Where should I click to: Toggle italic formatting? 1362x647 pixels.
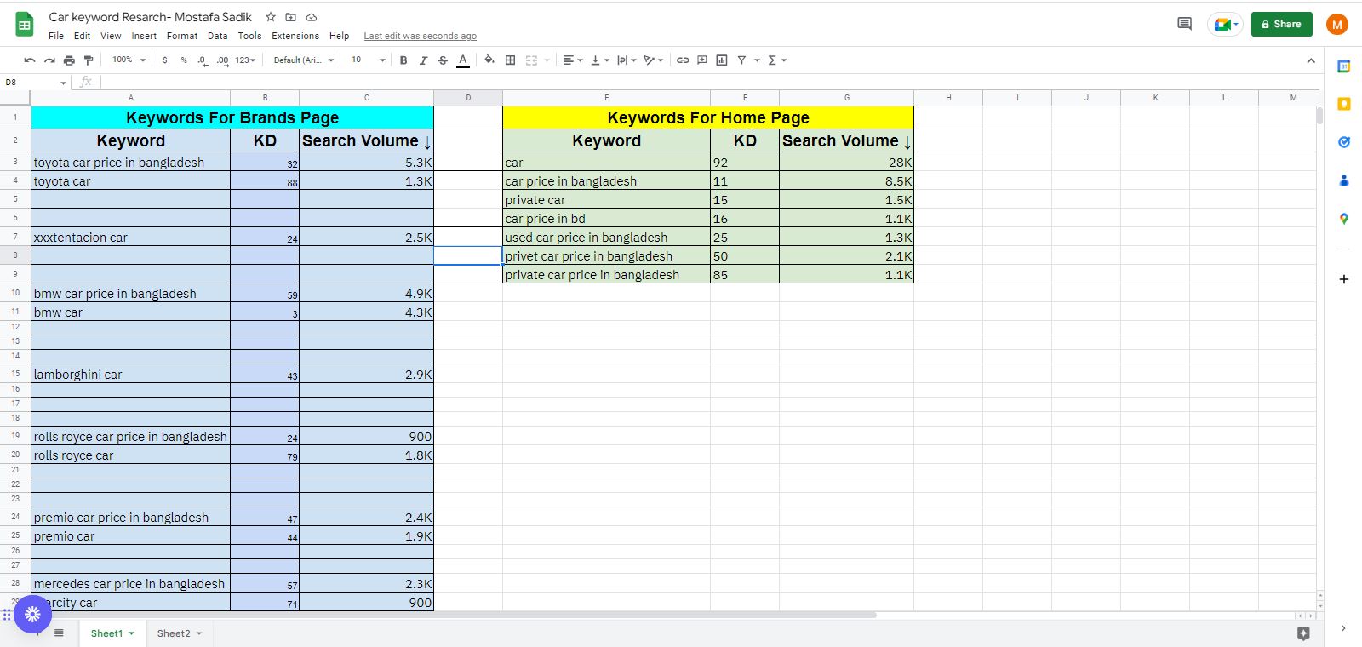[423, 60]
